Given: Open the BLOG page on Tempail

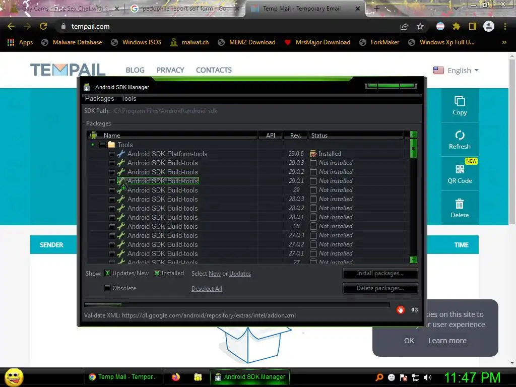Looking at the screenshot, I should coord(135,70).
